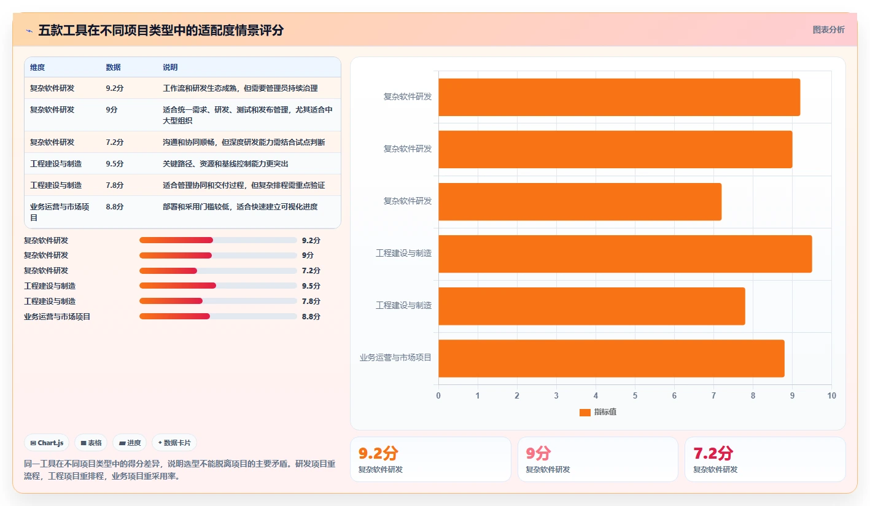Open the pink 9分 data card
Screen dimensions: 870x506
(598, 459)
